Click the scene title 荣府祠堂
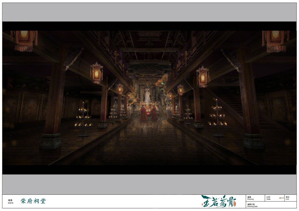 coord(33,201)
